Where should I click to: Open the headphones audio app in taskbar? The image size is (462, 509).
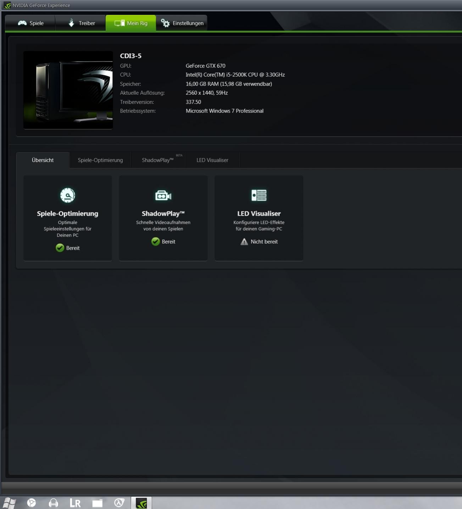(x=54, y=503)
